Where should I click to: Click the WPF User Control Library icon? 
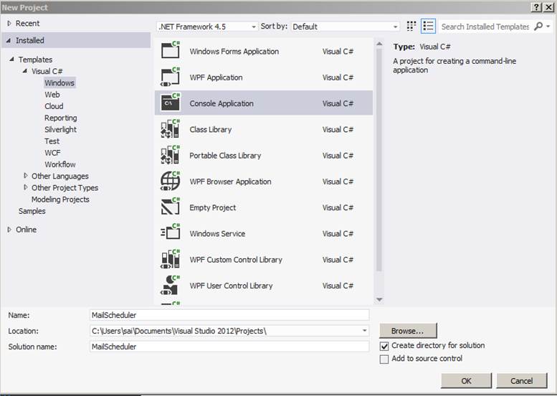(171, 285)
